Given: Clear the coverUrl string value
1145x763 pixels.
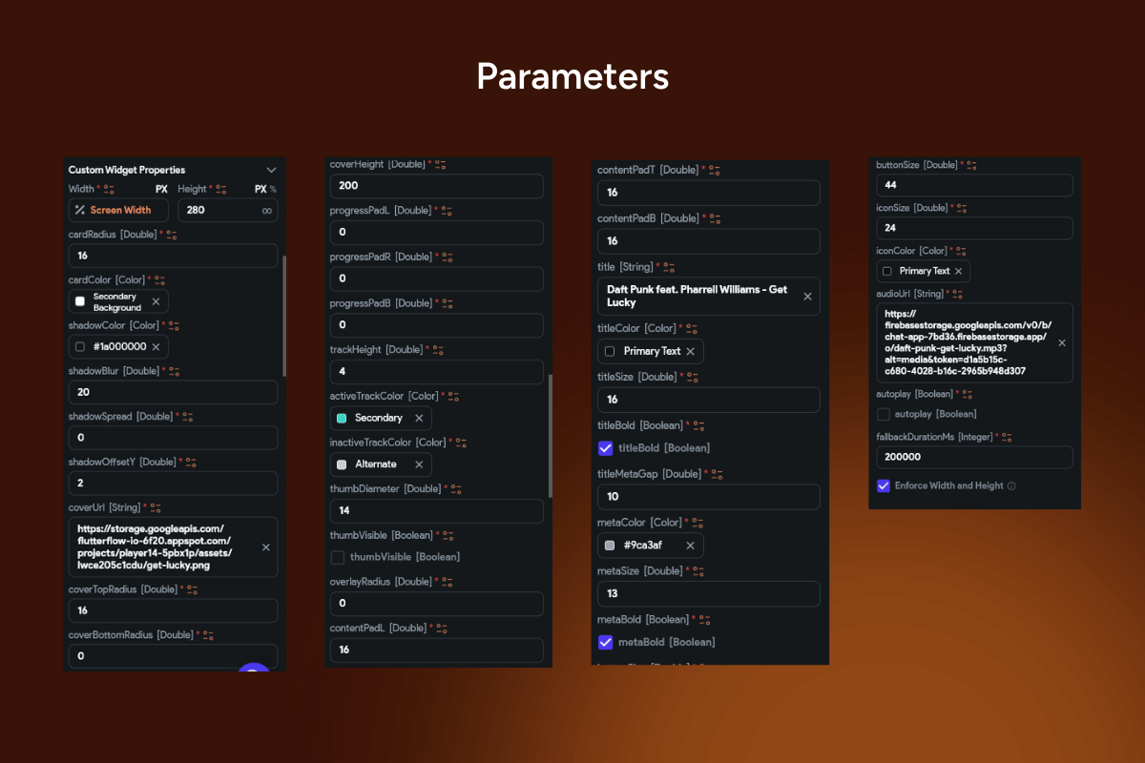Looking at the screenshot, I should click(265, 547).
